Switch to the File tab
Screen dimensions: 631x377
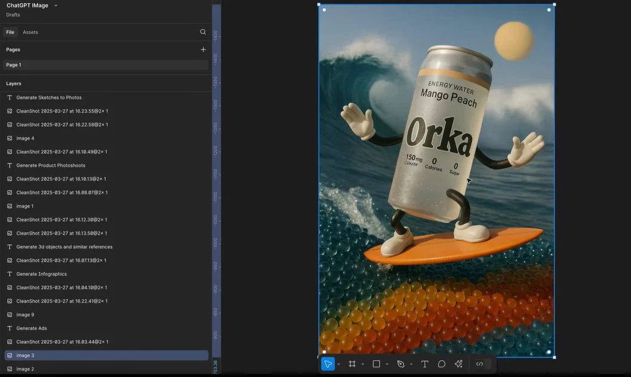click(10, 32)
